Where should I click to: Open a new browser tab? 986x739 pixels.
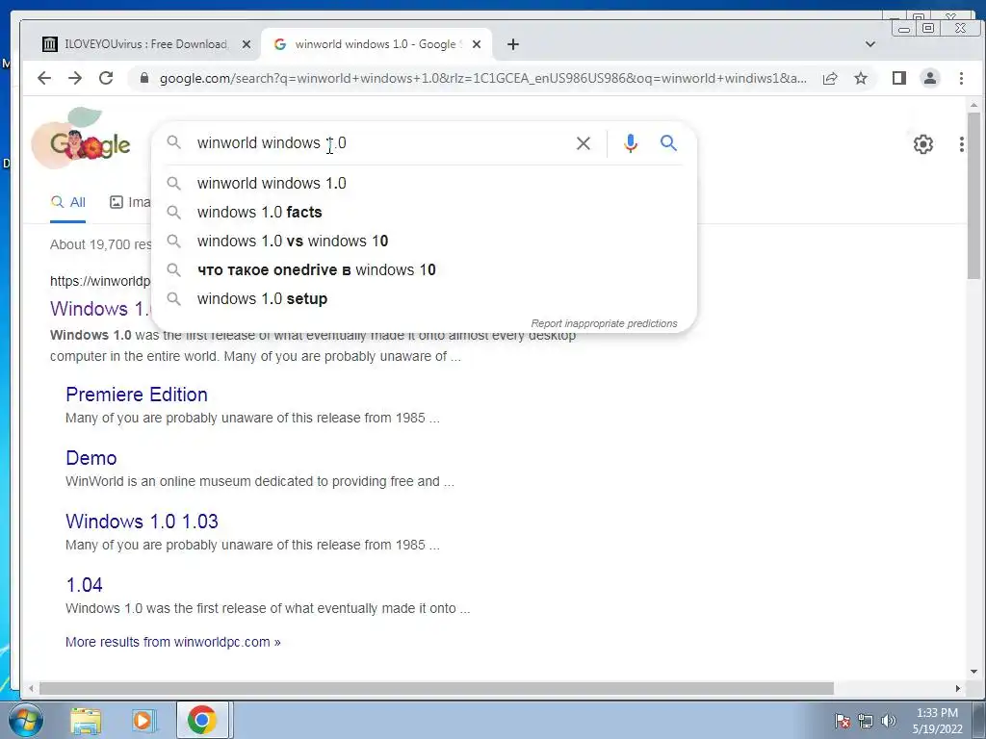(513, 44)
